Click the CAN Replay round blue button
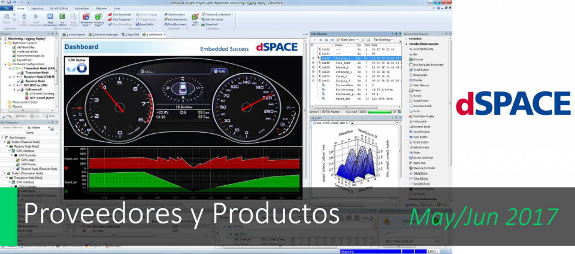575x254 pixels. 71,68
